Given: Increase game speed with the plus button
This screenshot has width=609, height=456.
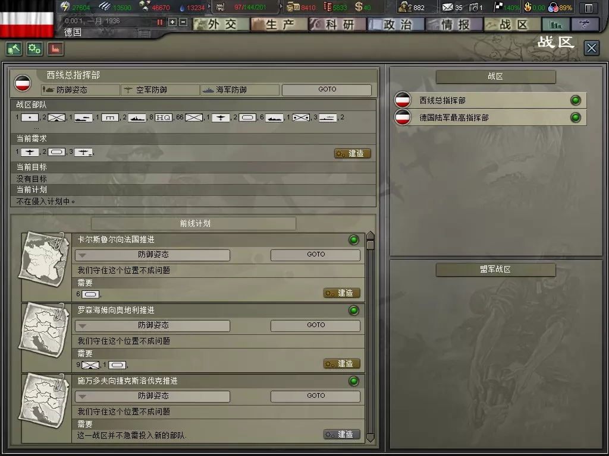Looking at the screenshot, I should click(172, 22).
